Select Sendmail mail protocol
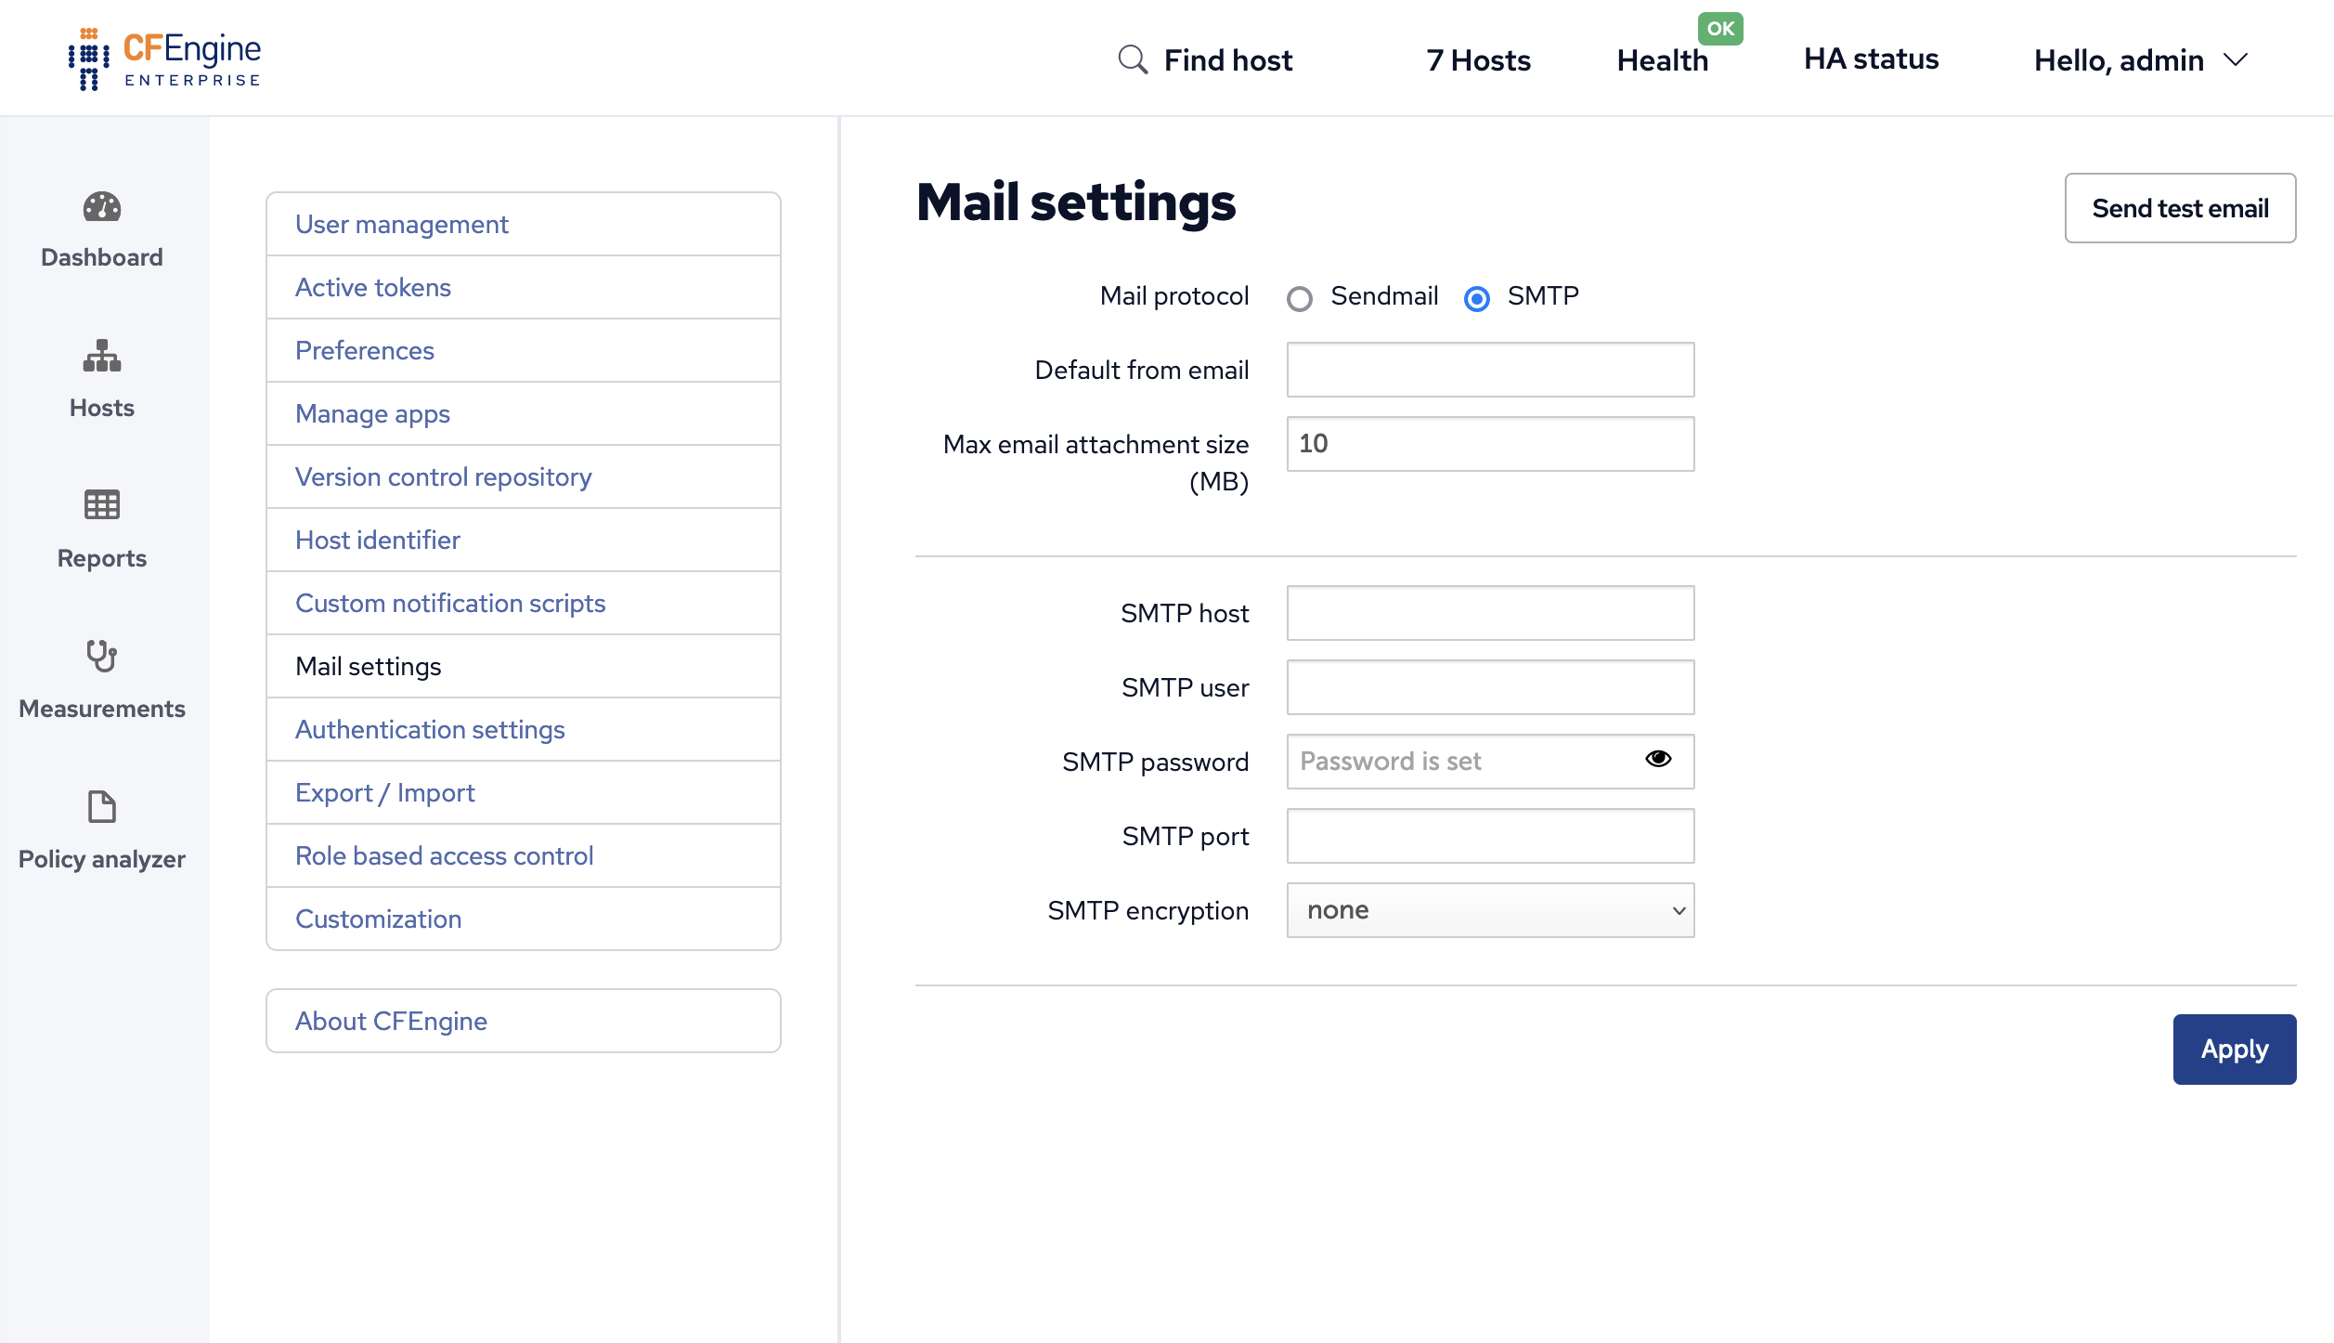2334x1343 pixels. (1300, 297)
